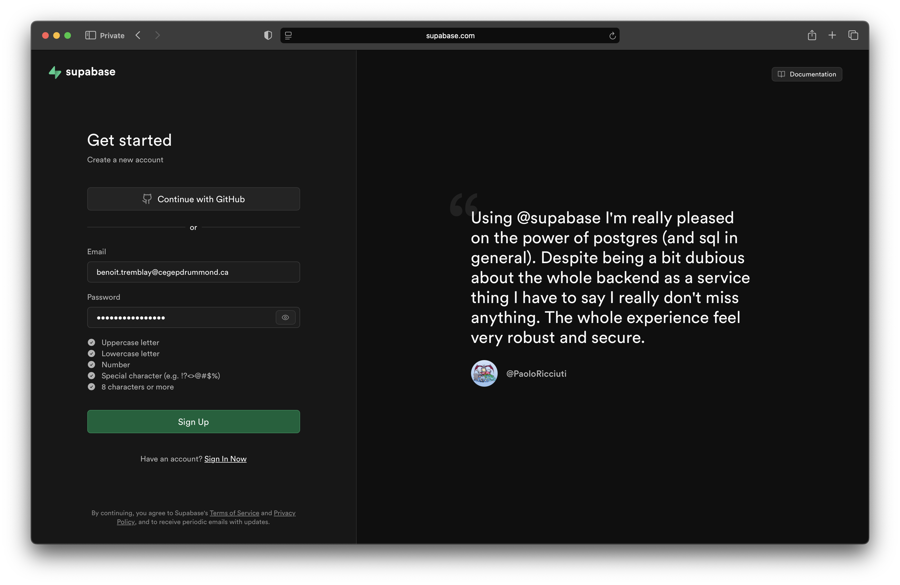Reload the page
Image resolution: width=900 pixels, height=585 pixels.
pyautogui.click(x=612, y=36)
